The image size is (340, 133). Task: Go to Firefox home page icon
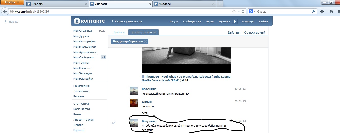[x=331, y=11]
